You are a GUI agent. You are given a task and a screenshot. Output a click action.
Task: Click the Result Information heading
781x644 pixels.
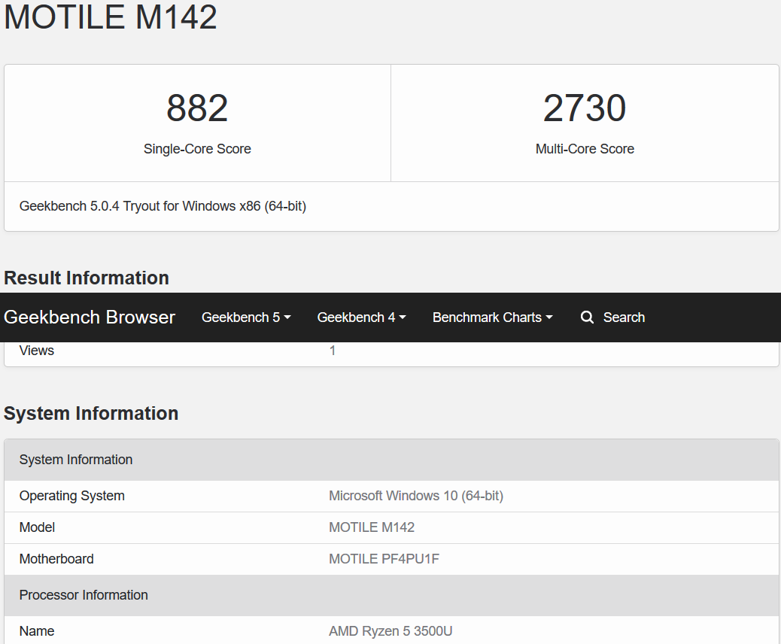tap(87, 278)
